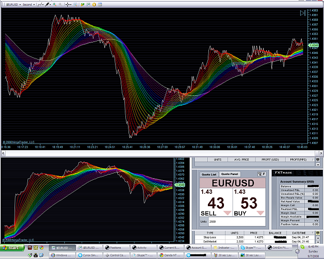The image size is (324, 259).
Task: Click the red quick launch icon beside start
Action: tap(30, 248)
